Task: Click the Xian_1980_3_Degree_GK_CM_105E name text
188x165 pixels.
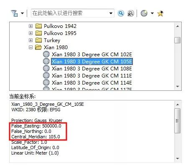Action: (x=48, y=104)
